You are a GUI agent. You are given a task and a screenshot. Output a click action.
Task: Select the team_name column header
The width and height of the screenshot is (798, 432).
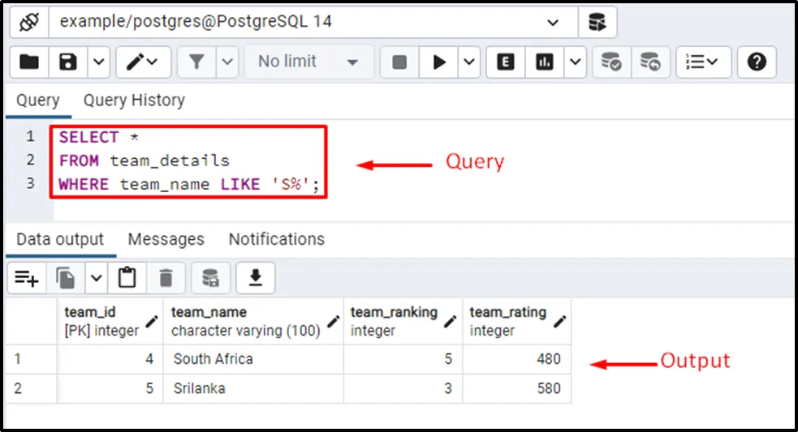(x=253, y=321)
